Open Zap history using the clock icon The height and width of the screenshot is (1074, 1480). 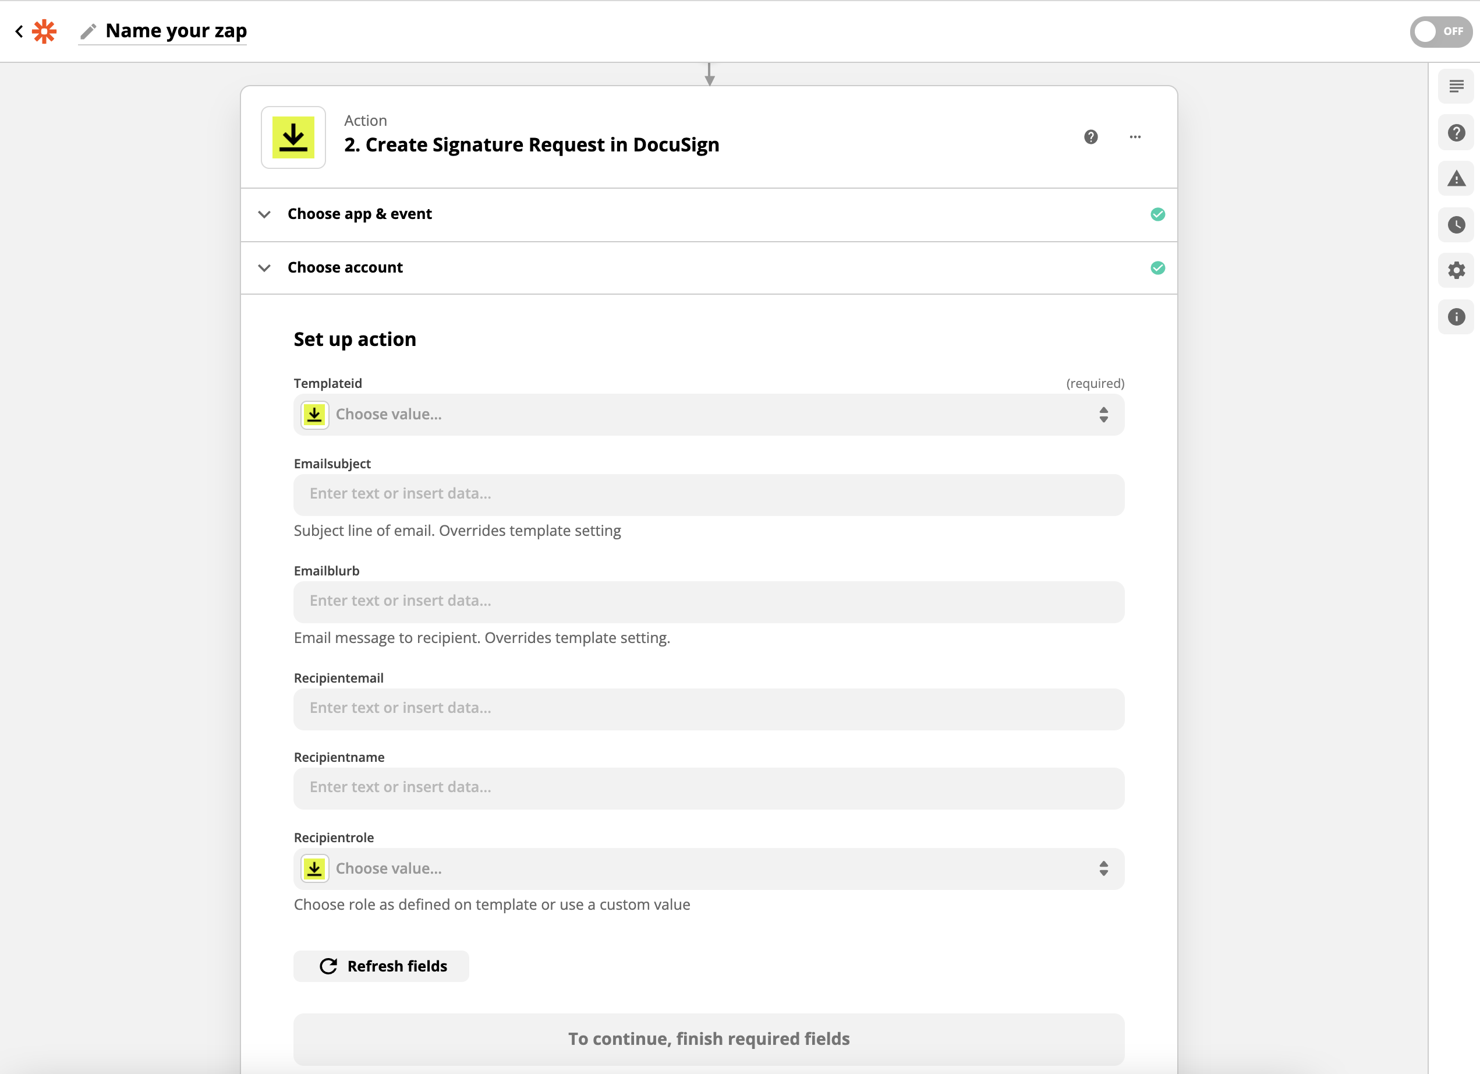pyautogui.click(x=1456, y=225)
